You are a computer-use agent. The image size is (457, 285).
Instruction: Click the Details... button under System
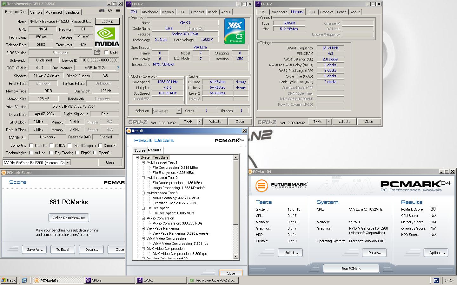[x=374, y=253]
